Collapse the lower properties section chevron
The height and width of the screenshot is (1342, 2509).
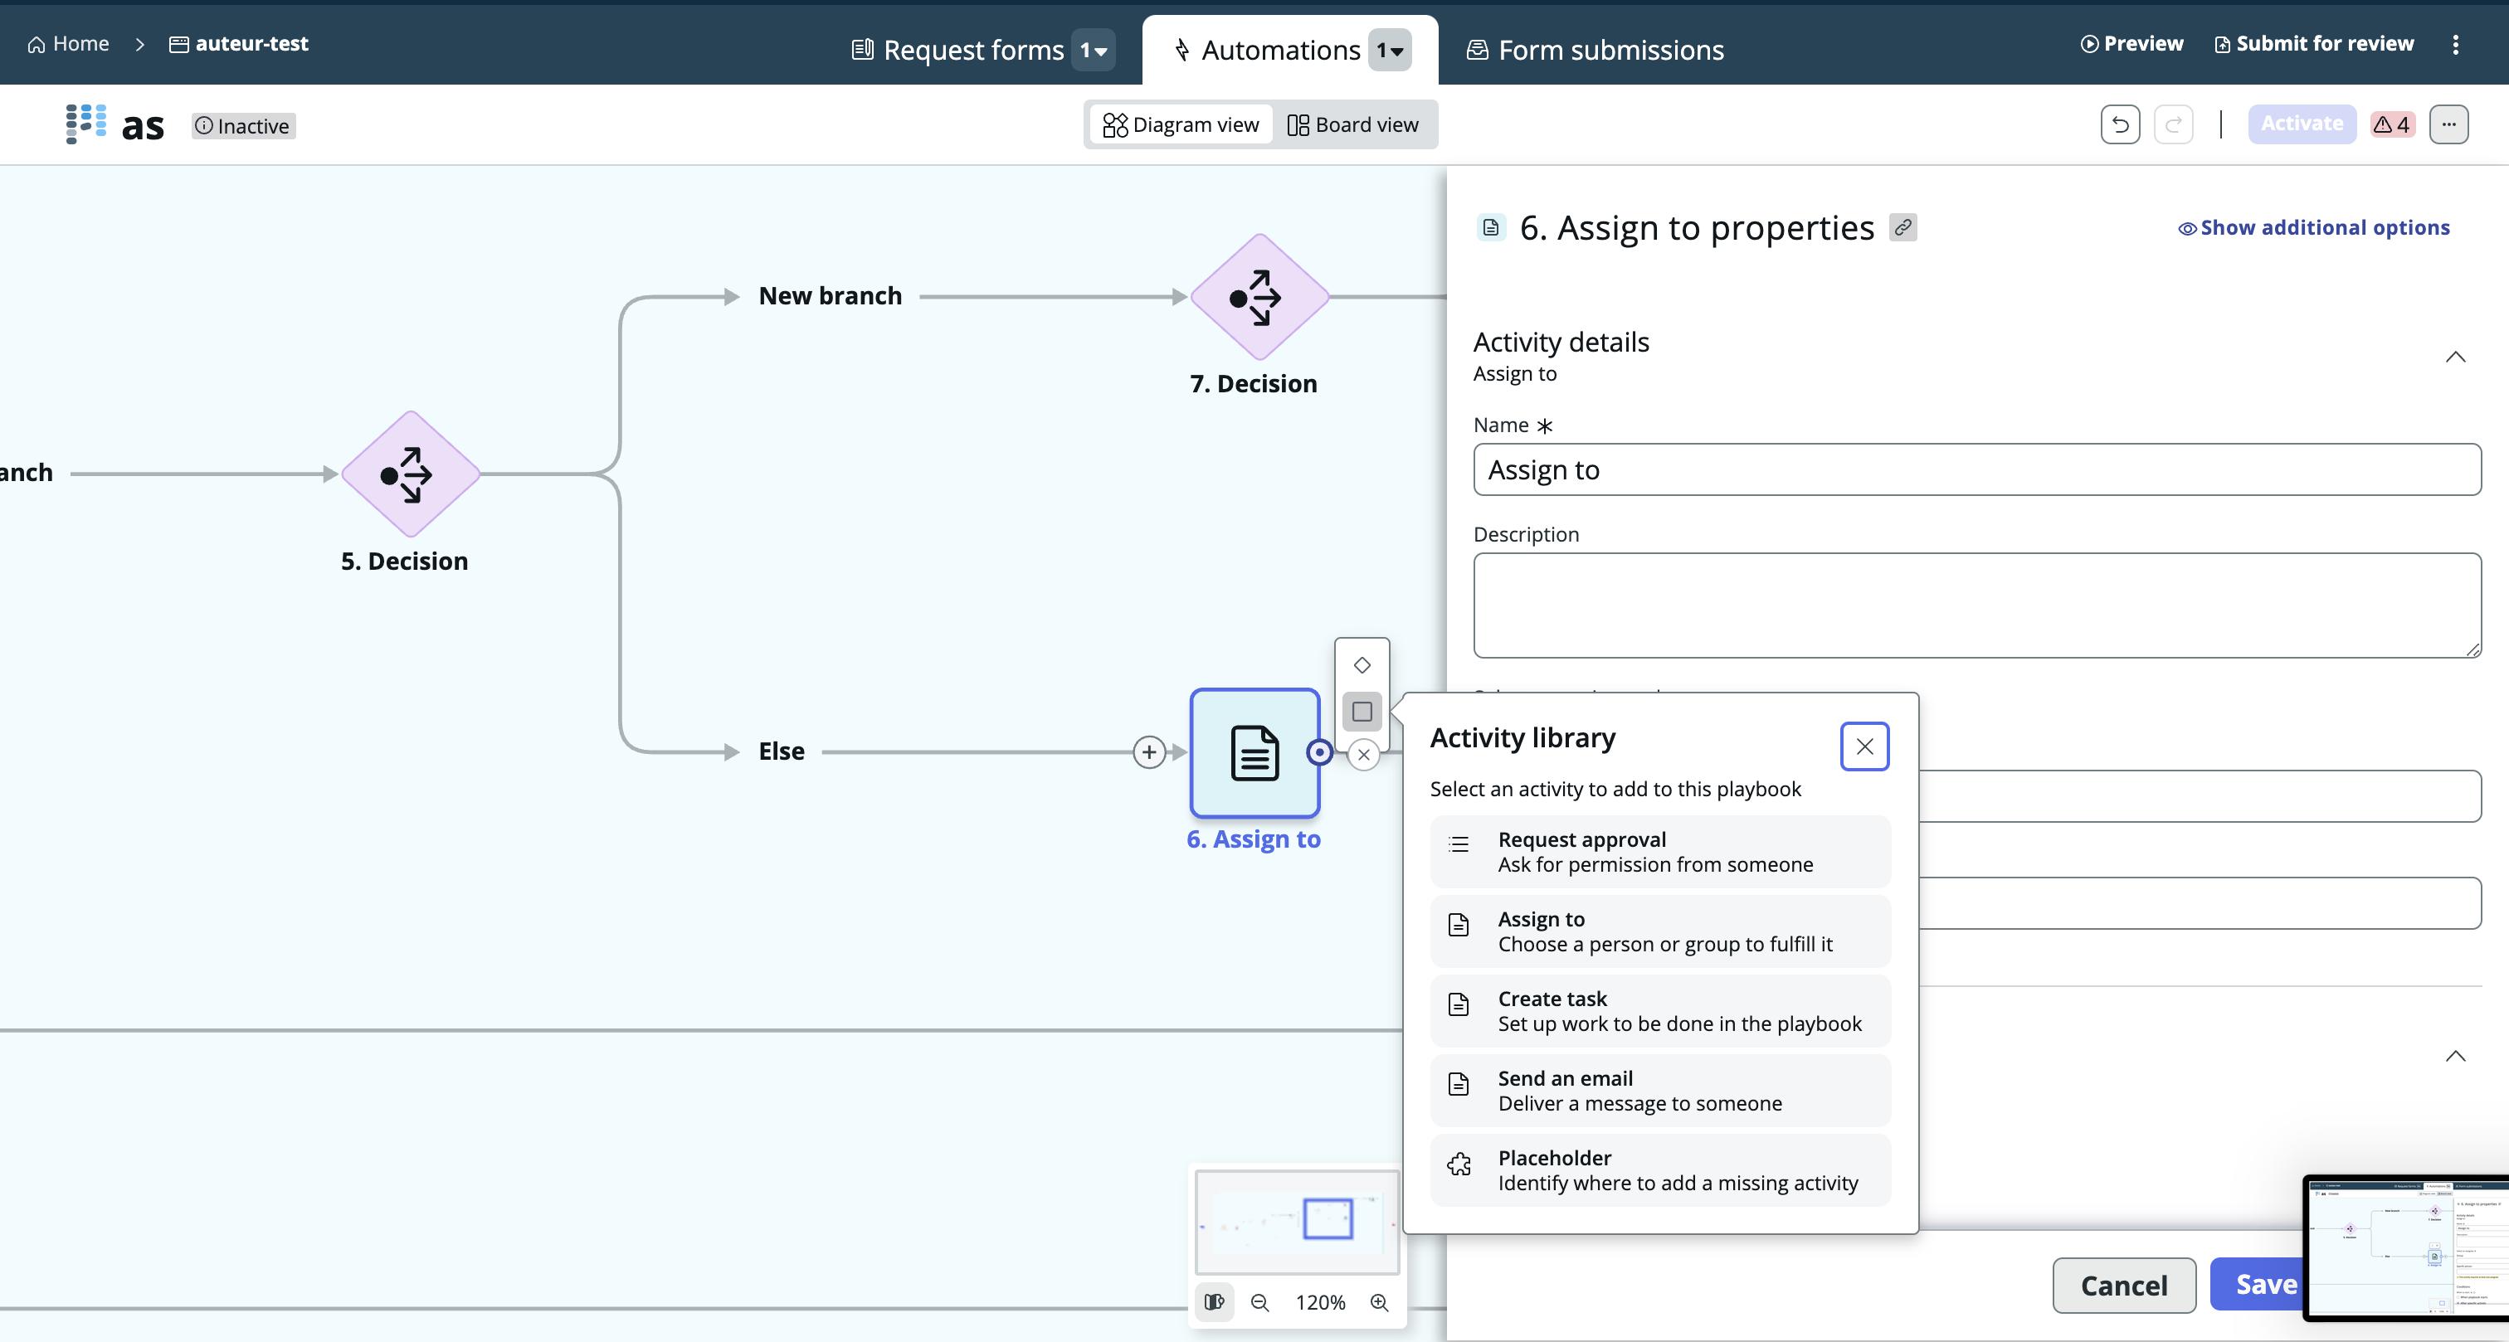click(x=2455, y=1056)
